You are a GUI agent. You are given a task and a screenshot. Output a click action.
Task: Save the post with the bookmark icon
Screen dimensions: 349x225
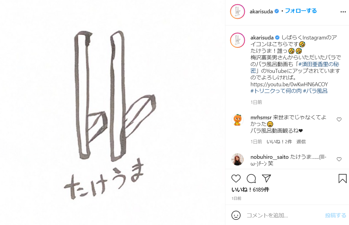pos(343,179)
